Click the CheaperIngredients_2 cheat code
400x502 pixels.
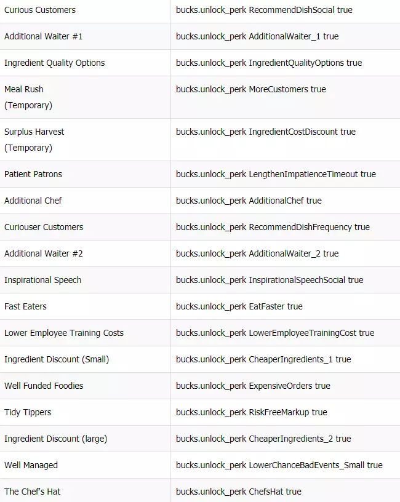(263, 439)
